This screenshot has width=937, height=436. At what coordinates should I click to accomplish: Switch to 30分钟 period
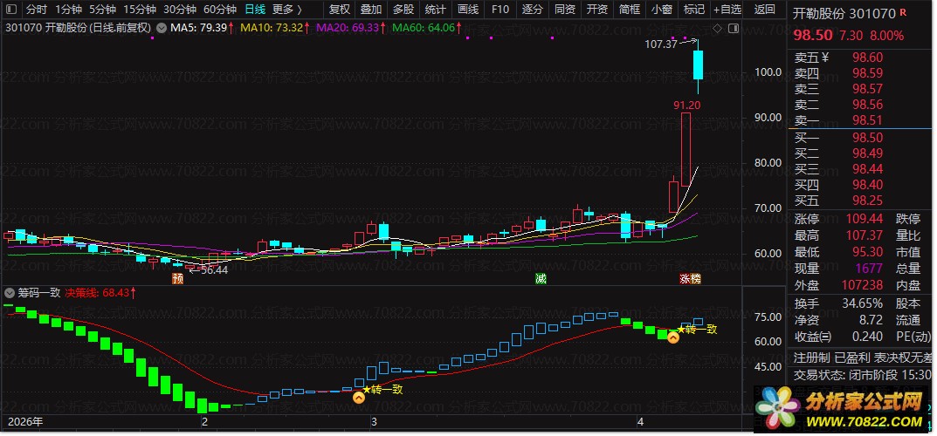point(180,10)
